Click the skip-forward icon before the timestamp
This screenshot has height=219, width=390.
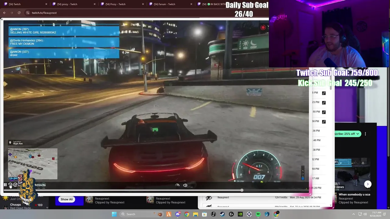tap(15, 185)
